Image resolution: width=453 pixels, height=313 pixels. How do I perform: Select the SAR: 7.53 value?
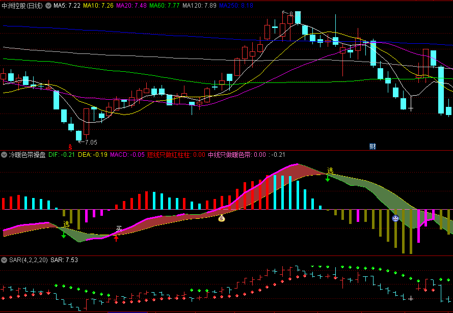(64, 260)
